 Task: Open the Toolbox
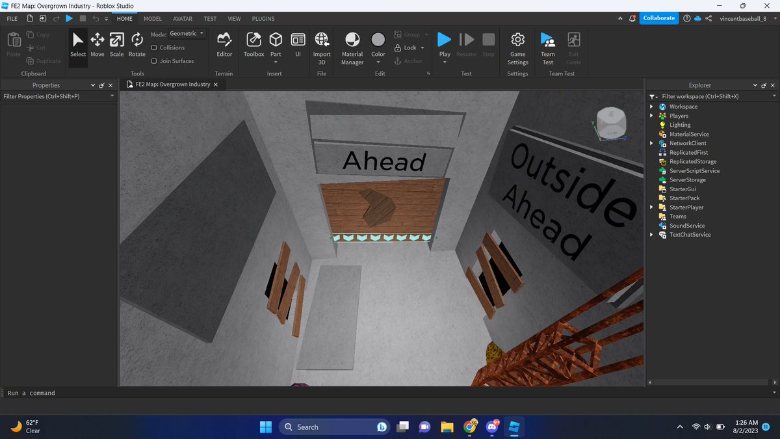(254, 45)
